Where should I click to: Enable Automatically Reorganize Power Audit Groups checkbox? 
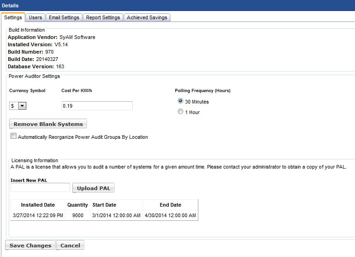[x=13, y=136]
